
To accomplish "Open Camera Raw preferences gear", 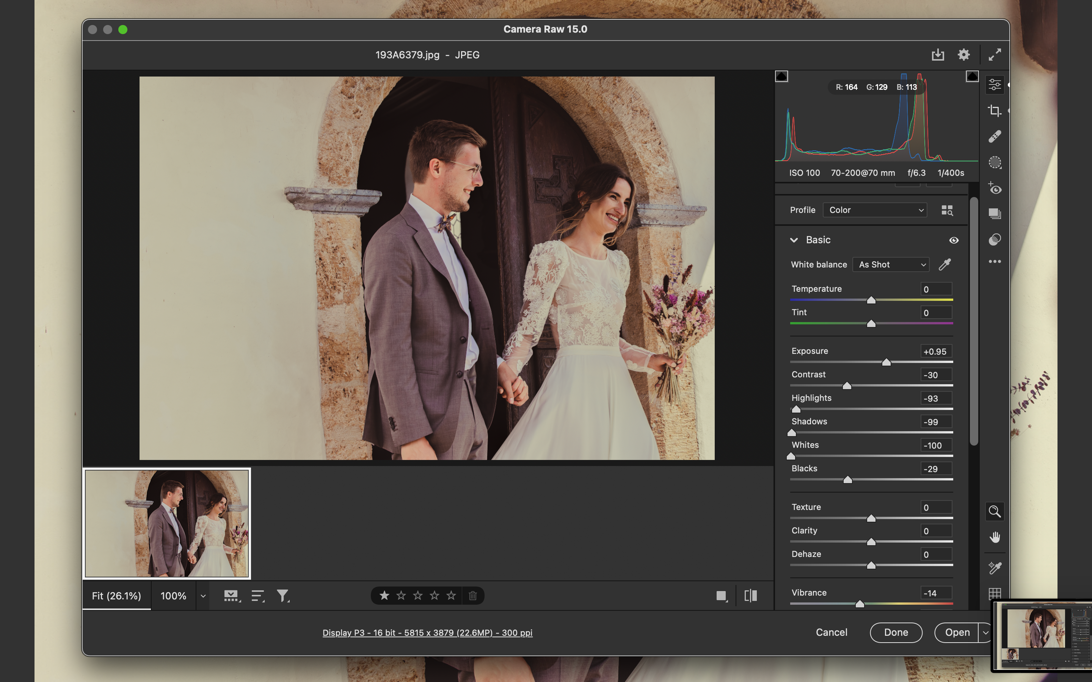I will 963,55.
